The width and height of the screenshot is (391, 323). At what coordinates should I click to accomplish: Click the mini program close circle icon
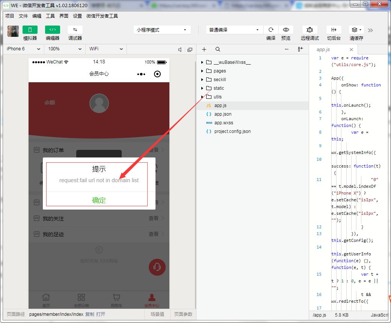click(x=157, y=74)
